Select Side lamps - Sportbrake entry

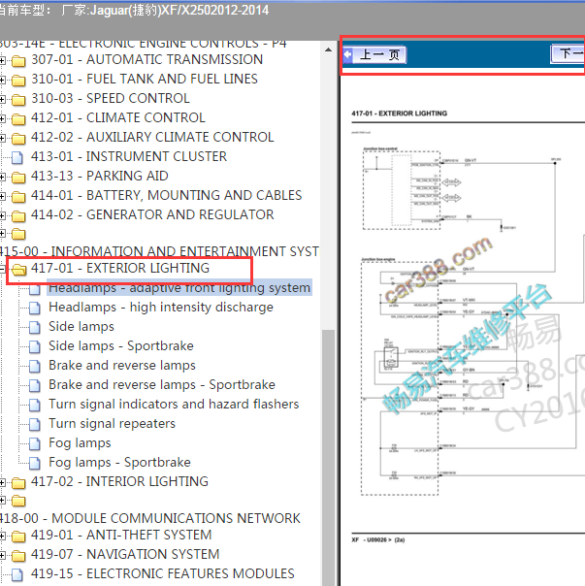coord(121,346)
